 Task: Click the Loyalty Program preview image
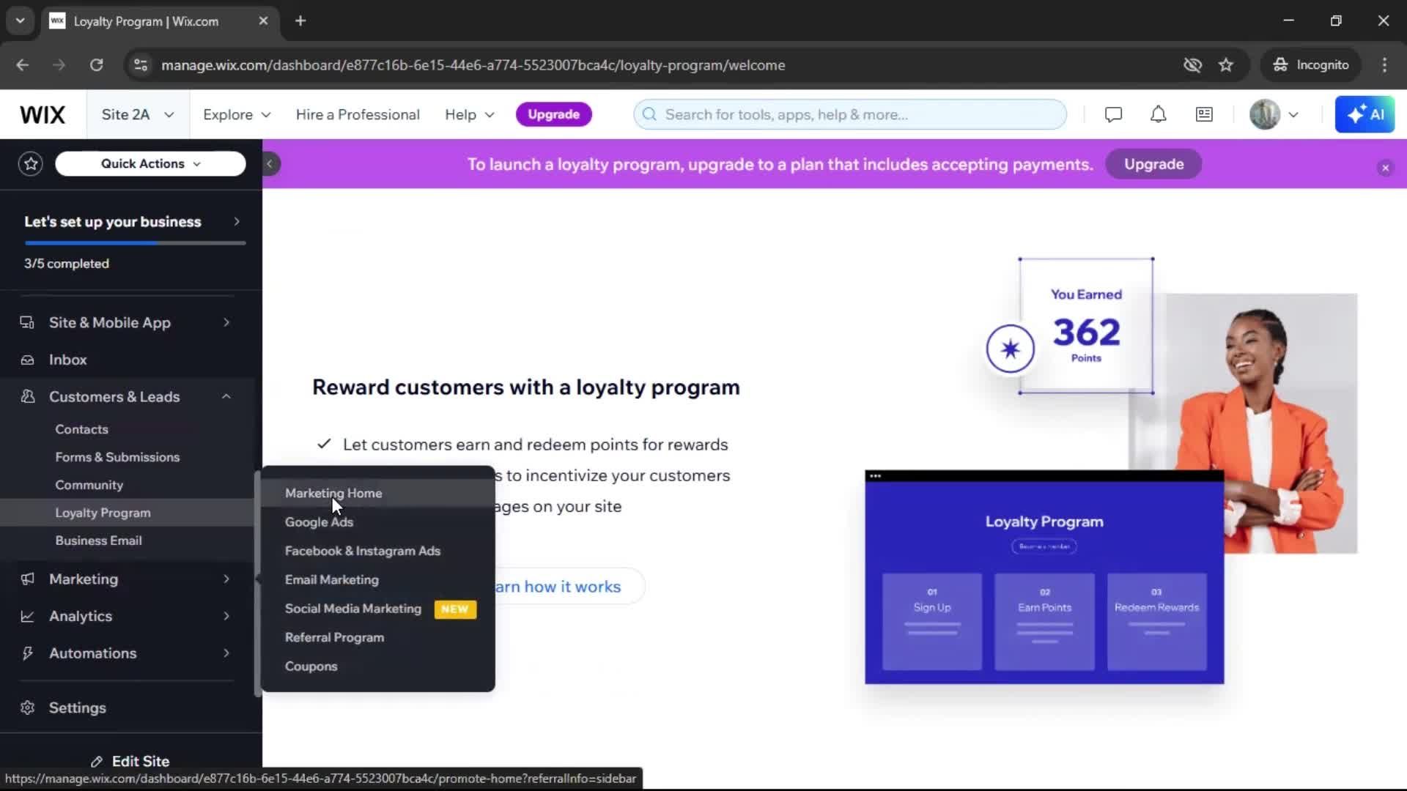[1044, 578]
